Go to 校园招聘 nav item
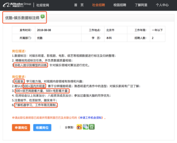 coord(120,5)
